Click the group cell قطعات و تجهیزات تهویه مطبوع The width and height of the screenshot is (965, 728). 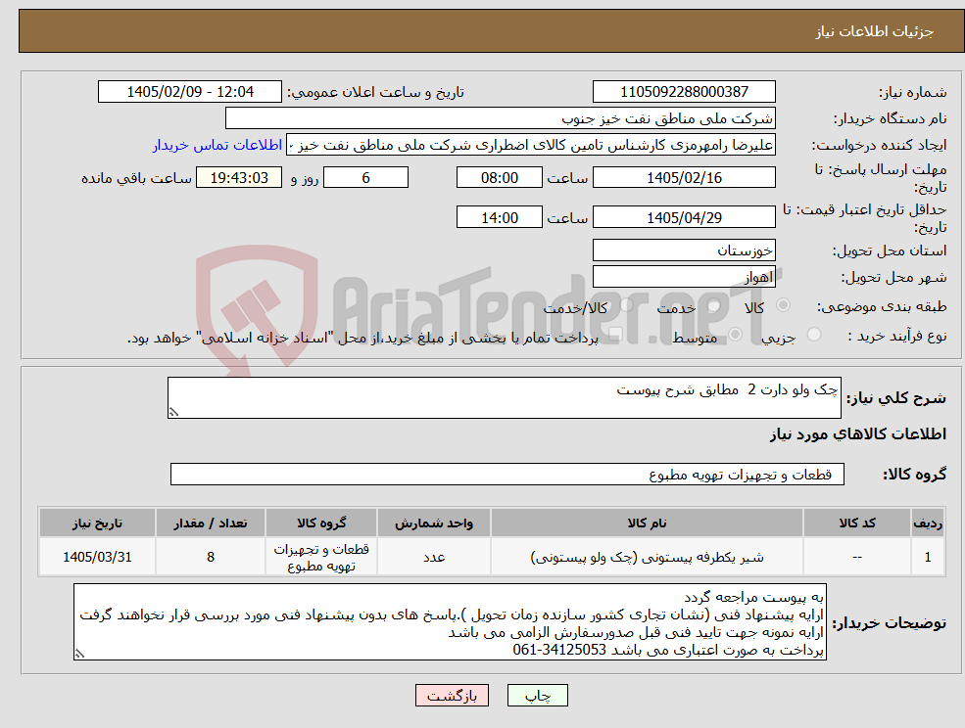pyautogui.click(x=321, y=557)
